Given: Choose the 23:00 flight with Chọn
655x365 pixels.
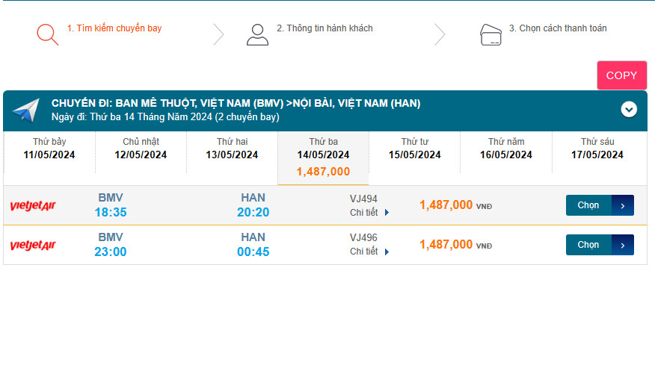Looking at the screenshot, I should coord(588,245).
